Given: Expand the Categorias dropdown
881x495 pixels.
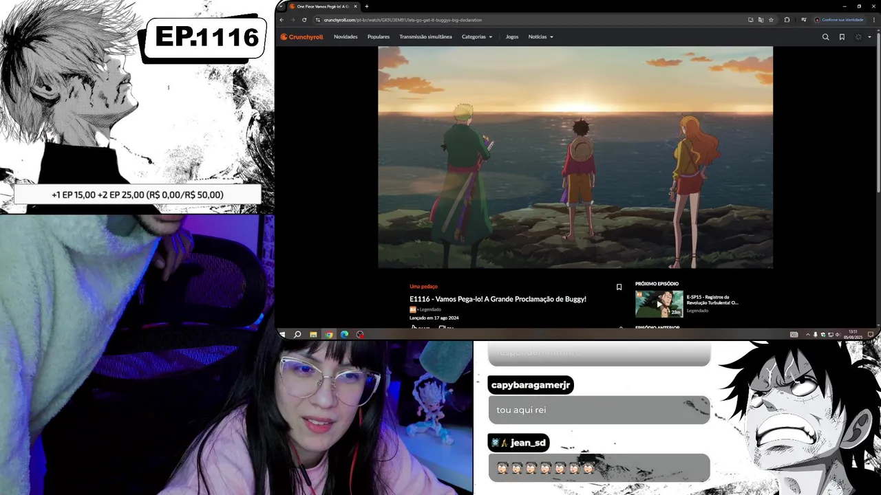Looking at the screenshot, I should (477, 37).
